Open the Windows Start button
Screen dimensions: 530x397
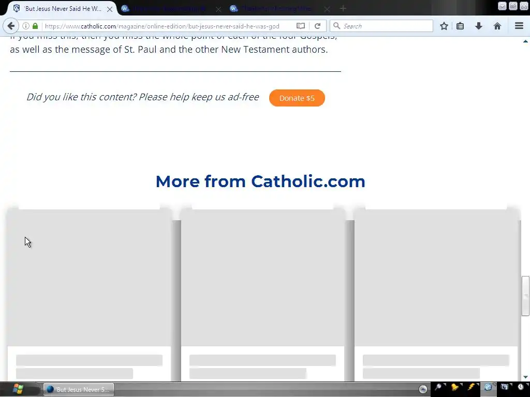[18, 389]
